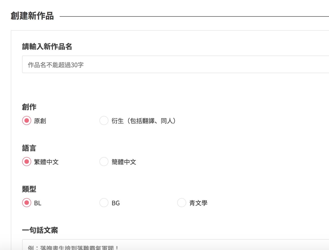Click the 簡體中文 label text
The height and width of the screenshot is (250, 329).
pos(124,162)
